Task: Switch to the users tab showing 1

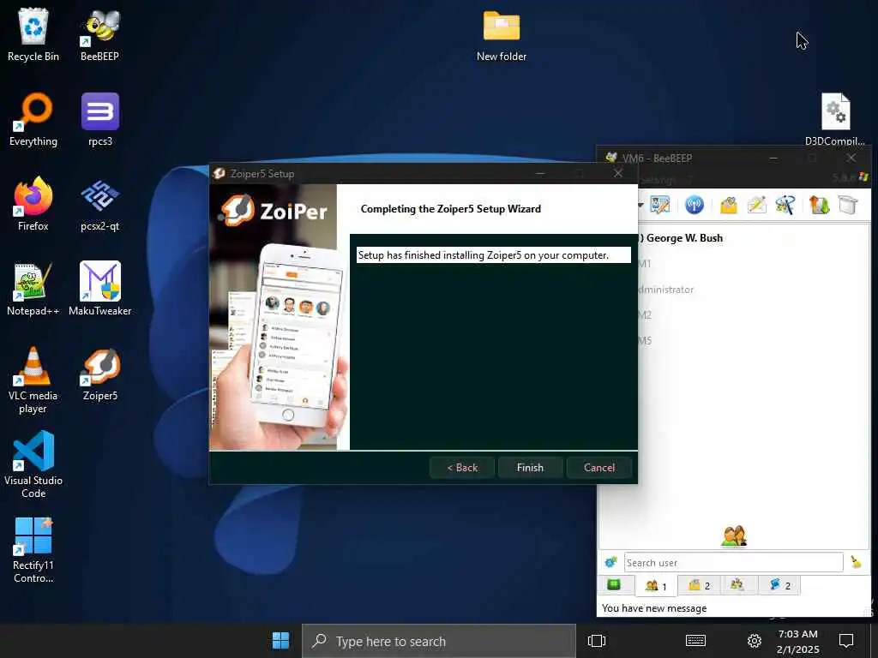Action: pos(656,586)
